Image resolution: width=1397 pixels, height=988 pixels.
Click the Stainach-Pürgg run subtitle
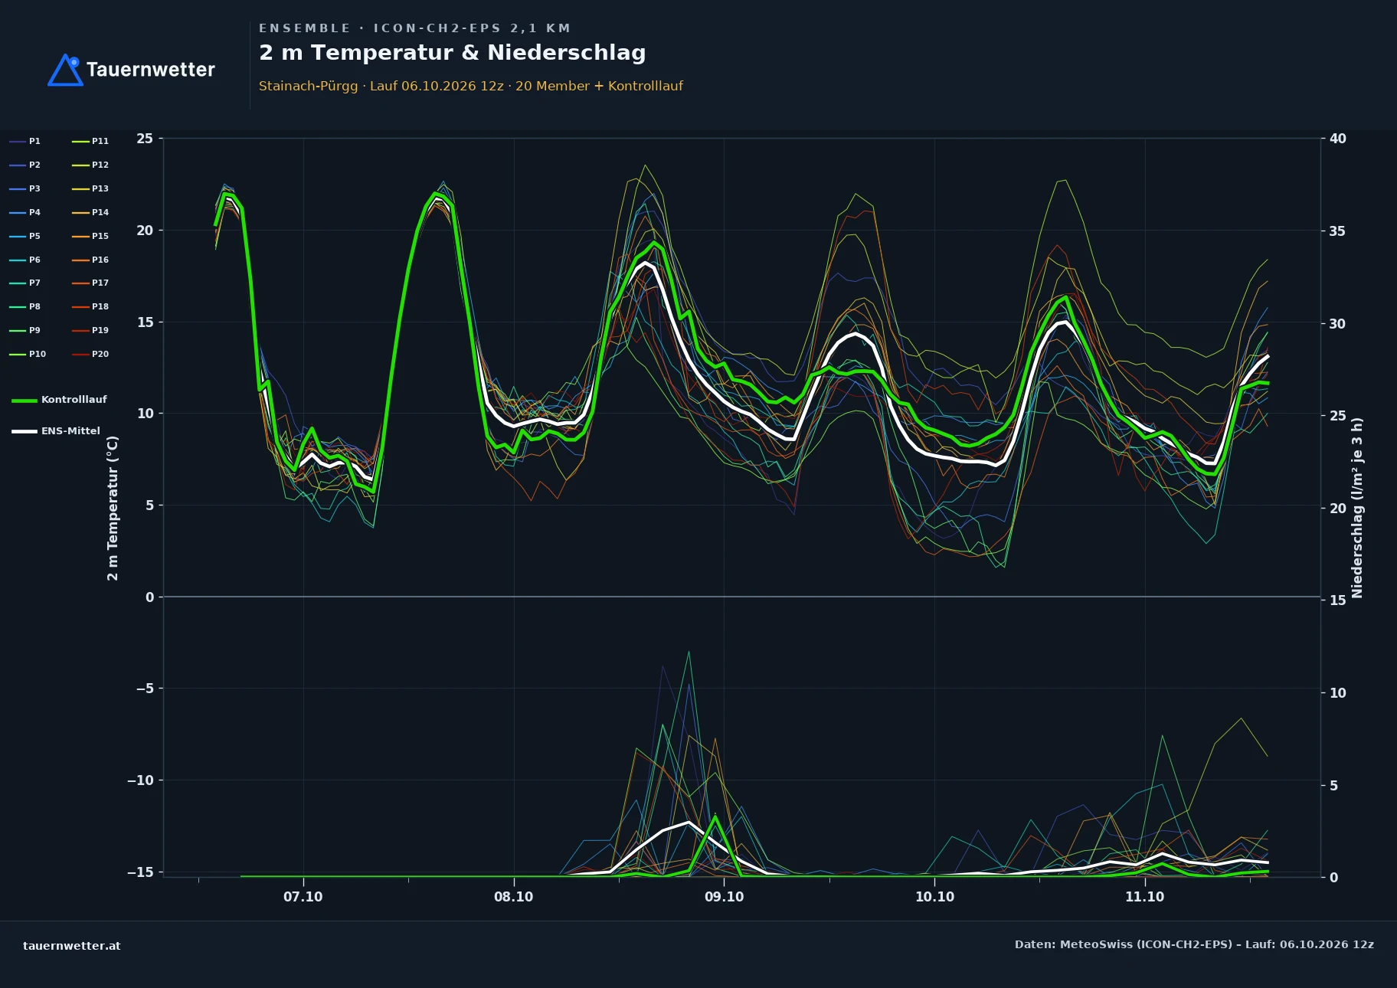[x=471, y=86]
